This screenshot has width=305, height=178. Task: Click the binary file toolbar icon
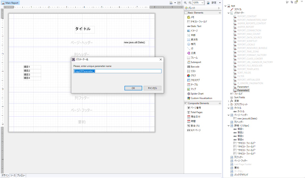coord(171,3)
